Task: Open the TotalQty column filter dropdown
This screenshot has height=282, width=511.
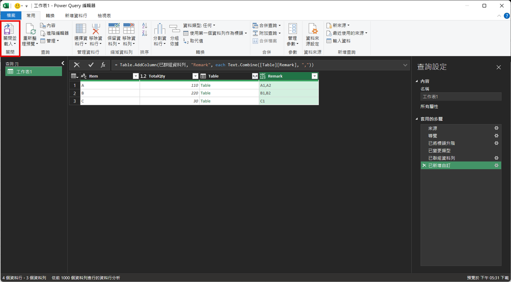Action: (x=195, y=76)
